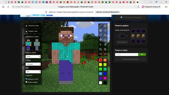Select the gradient shading tool below the pencil
This screenshot has width=169, height=95.
pyautogui.click(x=100, y=30)
